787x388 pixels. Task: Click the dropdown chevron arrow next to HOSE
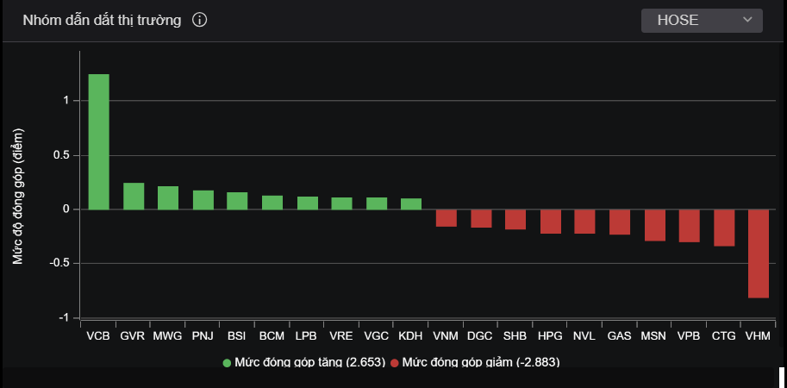(746, 21)
